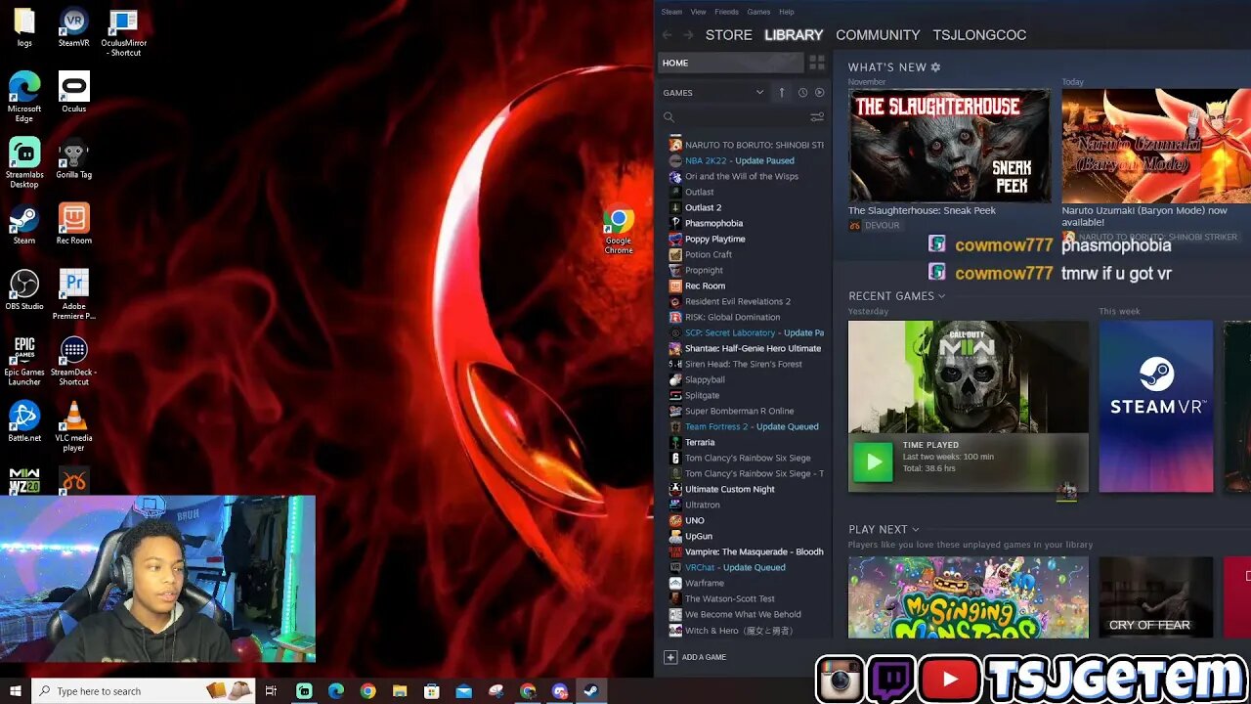Viewport: 1251px width, 704px height.
Task: Select the Steam desktop shortcut
Action: tap(24, 225)
